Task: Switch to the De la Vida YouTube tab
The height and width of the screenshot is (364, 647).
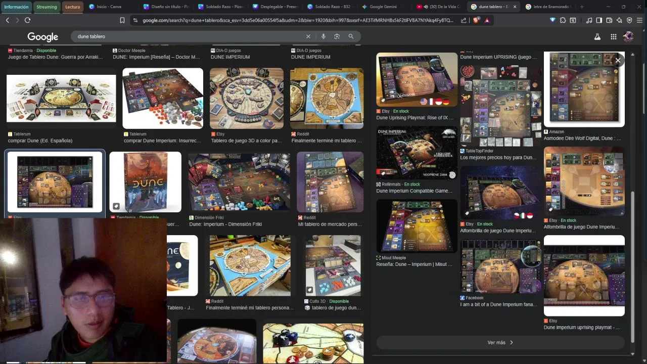Action: tap(438, 7)
